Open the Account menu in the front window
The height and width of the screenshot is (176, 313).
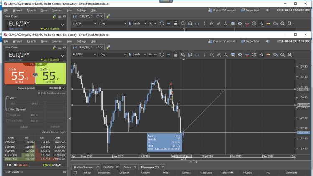pos(18,41)
